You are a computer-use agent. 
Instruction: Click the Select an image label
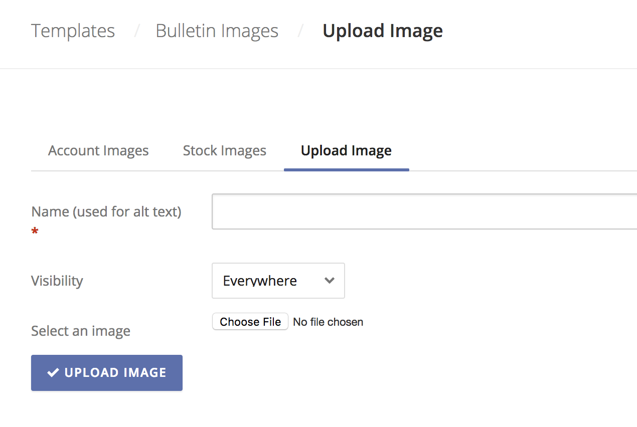coord(80,331)
